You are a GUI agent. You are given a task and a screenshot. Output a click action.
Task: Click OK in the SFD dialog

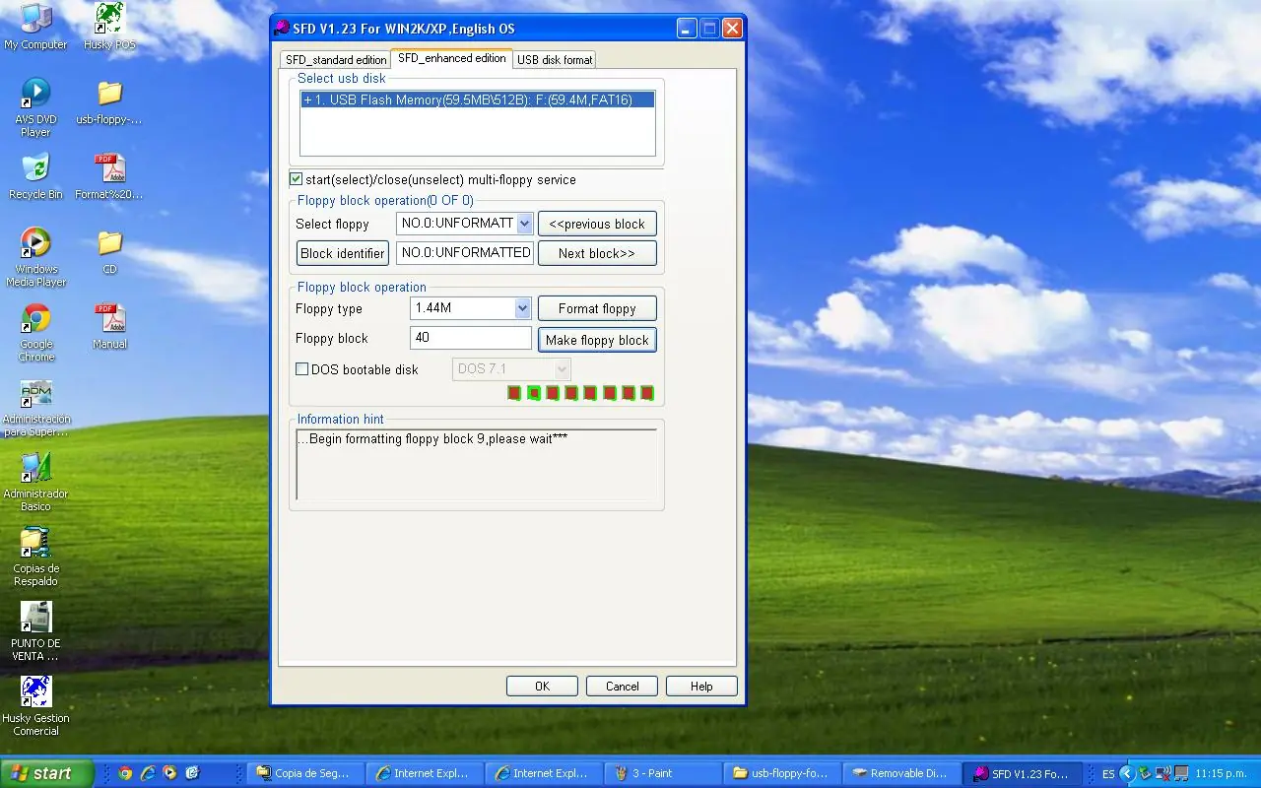[542, 686]
